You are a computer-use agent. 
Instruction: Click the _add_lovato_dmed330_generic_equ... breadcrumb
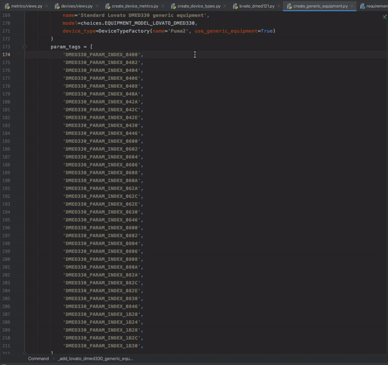(x=96, y=359)
